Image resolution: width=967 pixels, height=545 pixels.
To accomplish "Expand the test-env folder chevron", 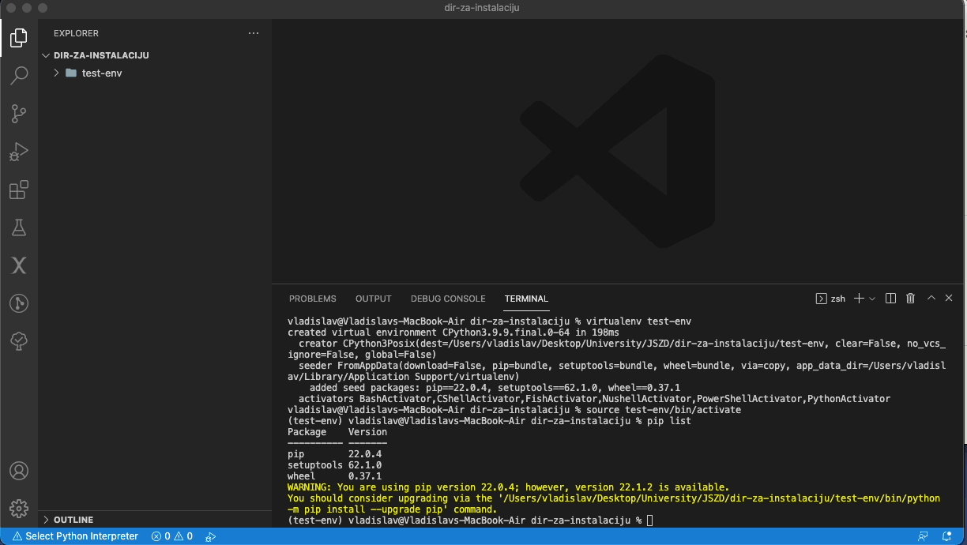I will [56, 73].
